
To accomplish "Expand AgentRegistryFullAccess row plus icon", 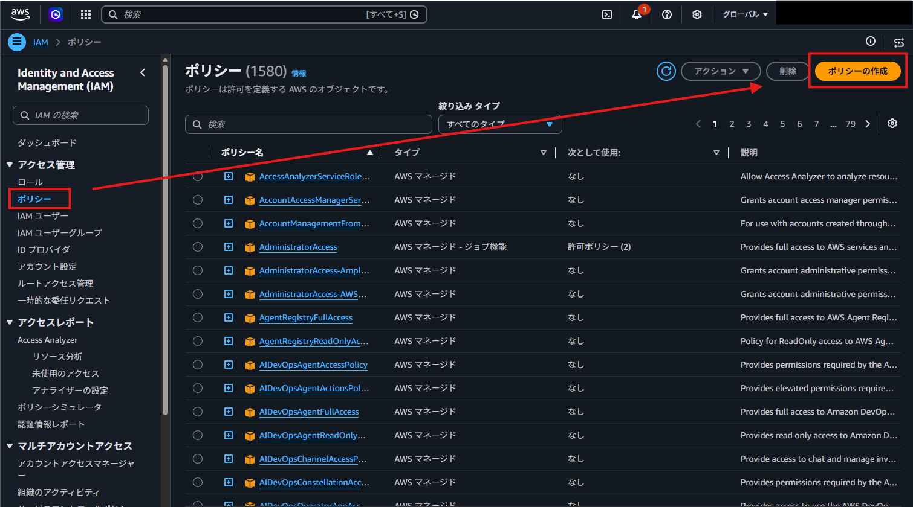I will (x=229, y=317).
